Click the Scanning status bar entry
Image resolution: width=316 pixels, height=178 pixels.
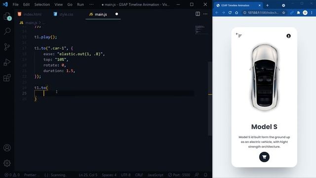point(55,175)
